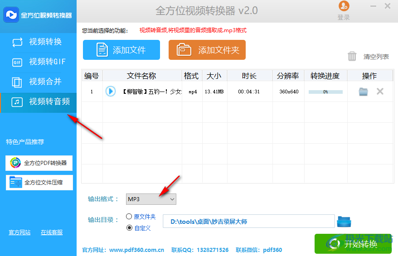Switch to 视频转GIF mode

coord(38,62)
